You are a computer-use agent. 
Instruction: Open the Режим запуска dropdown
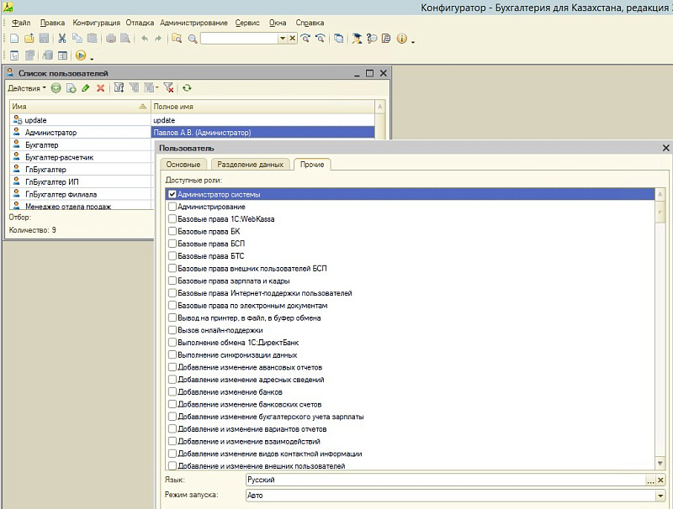[x=660, y=496]
